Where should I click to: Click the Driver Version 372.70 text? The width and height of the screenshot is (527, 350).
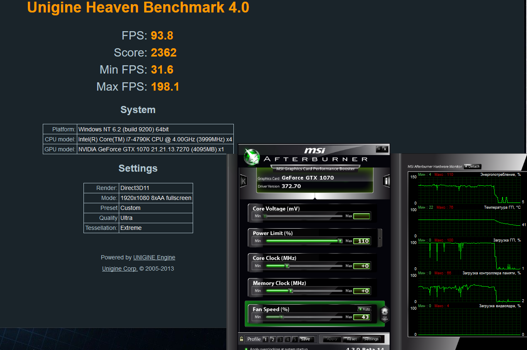click(x=291, y=186)
